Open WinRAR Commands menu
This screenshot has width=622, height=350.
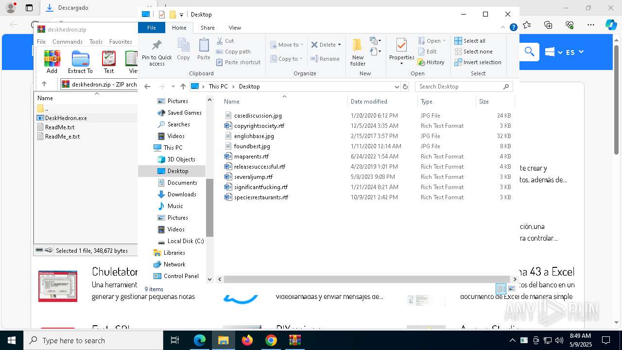pos(68,42)
